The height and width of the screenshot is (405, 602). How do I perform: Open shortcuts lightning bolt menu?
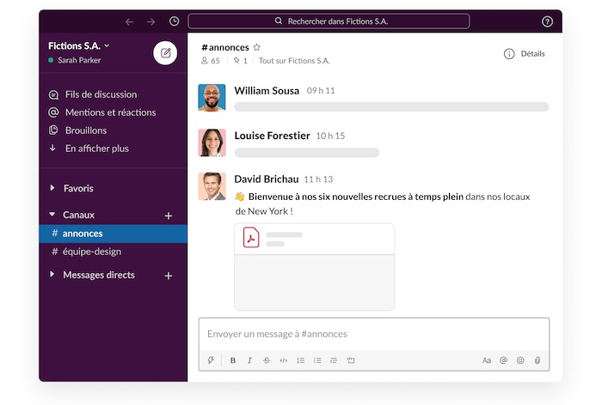[211, 360]
